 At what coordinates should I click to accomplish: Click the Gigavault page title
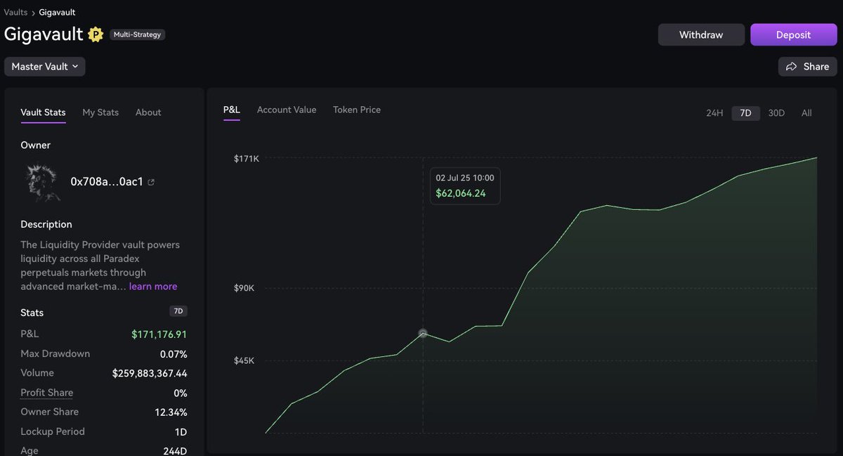pos(44,34)
